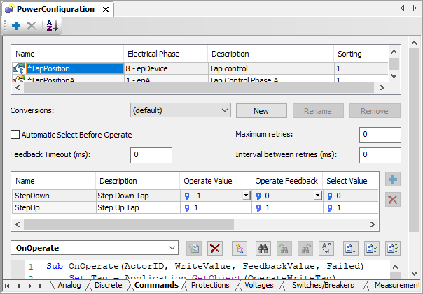Open the Conversions dropdown showing (default)

(180, 110)
